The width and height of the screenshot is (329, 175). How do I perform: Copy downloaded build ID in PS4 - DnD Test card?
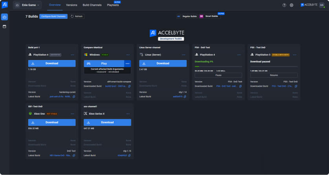(x=241, y=86)
